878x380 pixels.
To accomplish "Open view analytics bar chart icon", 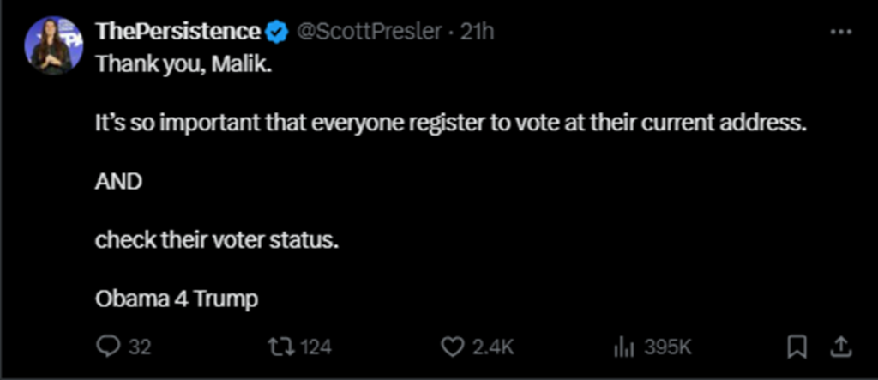I will tap(622, 347).
